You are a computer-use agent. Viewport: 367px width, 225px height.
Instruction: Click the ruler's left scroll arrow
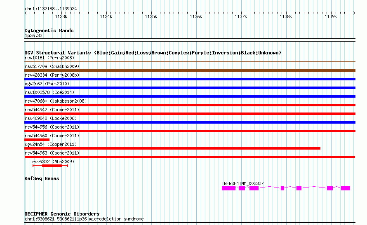click(26, 13)
